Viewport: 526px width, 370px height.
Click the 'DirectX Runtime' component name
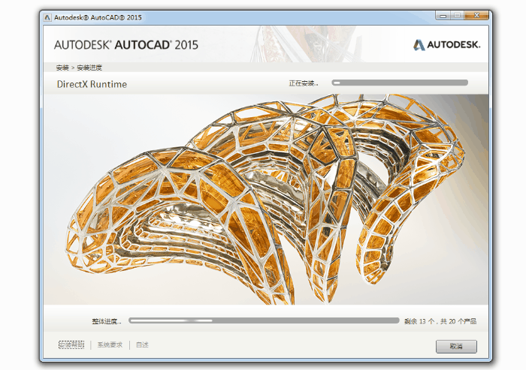(92, 84)
